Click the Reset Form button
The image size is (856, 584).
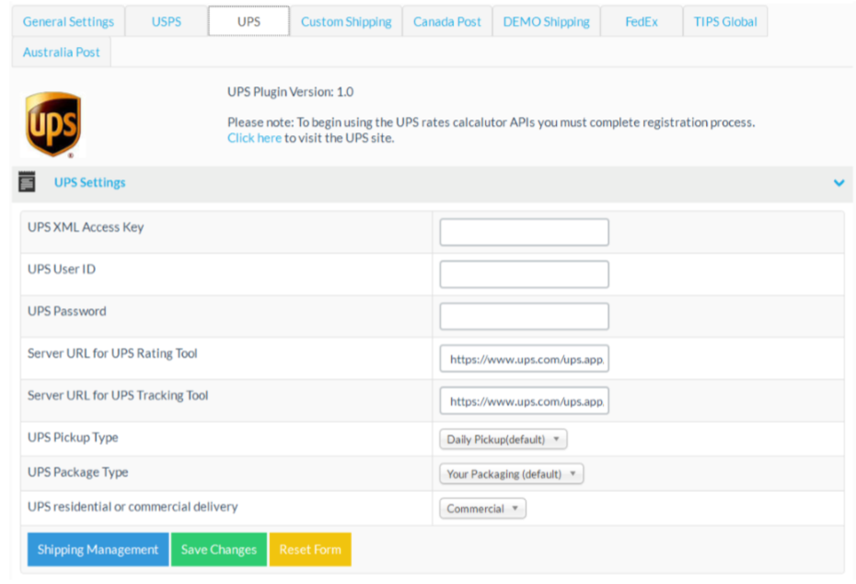(310, 550)
